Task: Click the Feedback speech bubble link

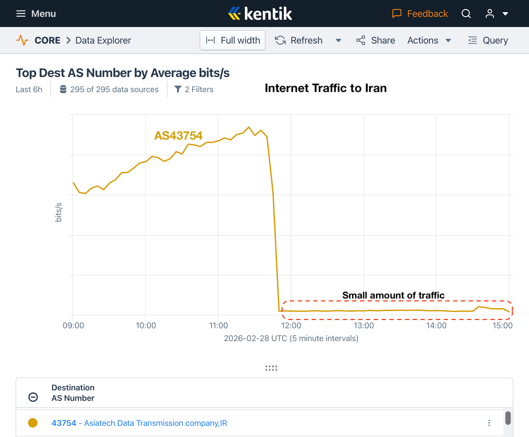Action: pyautogui.click(x=420, y=14)
